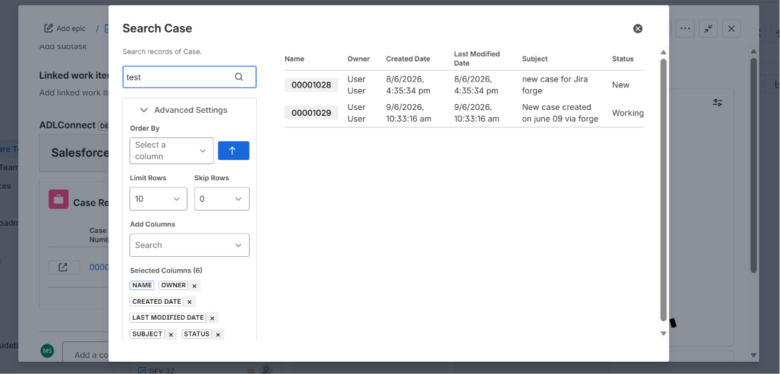This screenshot has height=374, width=780.
Task: Open the three-dot more actions menu
Action: 685,28
